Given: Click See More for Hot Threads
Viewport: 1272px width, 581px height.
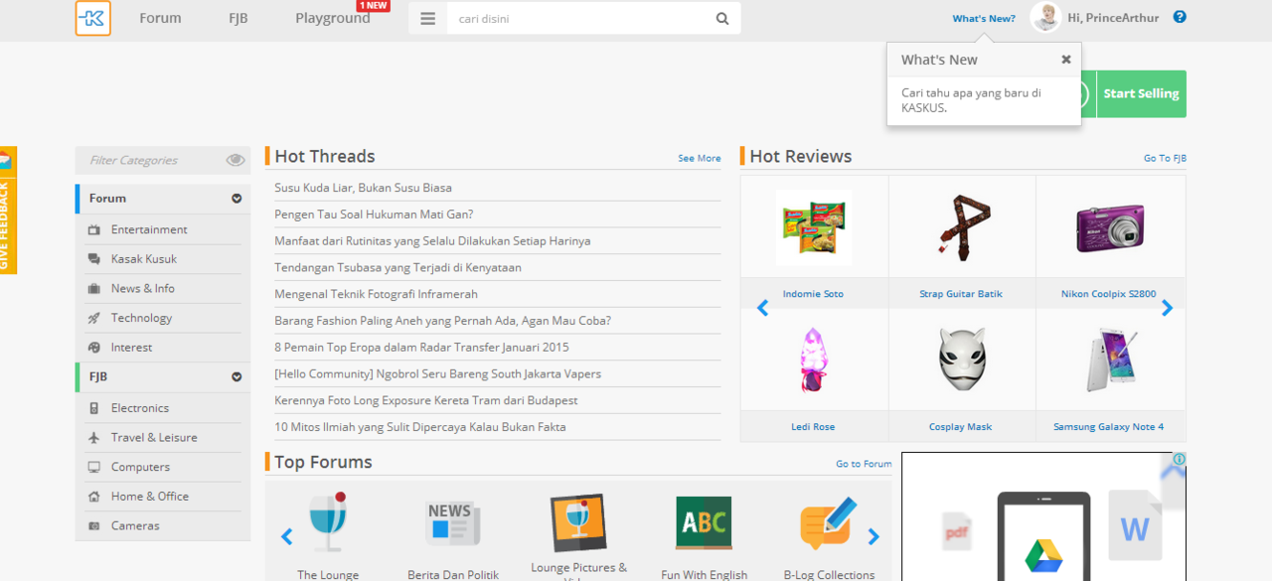Looking at the screenshot, I should (700, 158).
